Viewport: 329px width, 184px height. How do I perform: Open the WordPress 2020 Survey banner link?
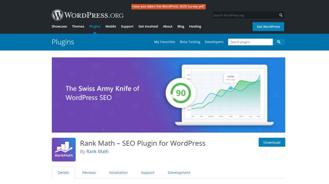[168, 7]
